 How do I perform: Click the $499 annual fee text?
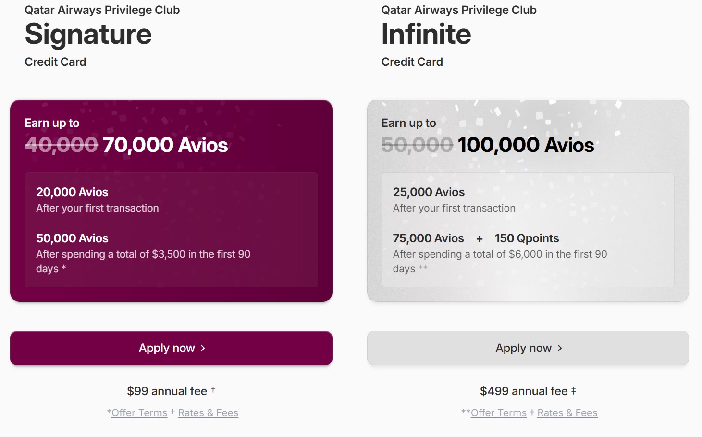pyautogui.click(x=524, y=391)
